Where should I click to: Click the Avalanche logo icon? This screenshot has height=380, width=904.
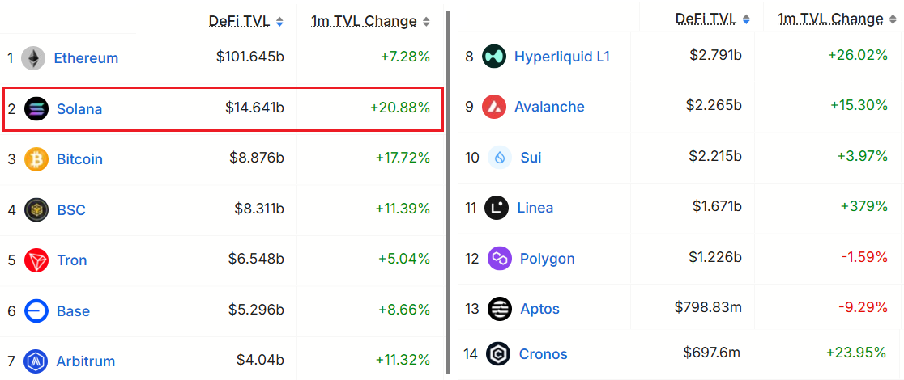(x=494, y=107)
